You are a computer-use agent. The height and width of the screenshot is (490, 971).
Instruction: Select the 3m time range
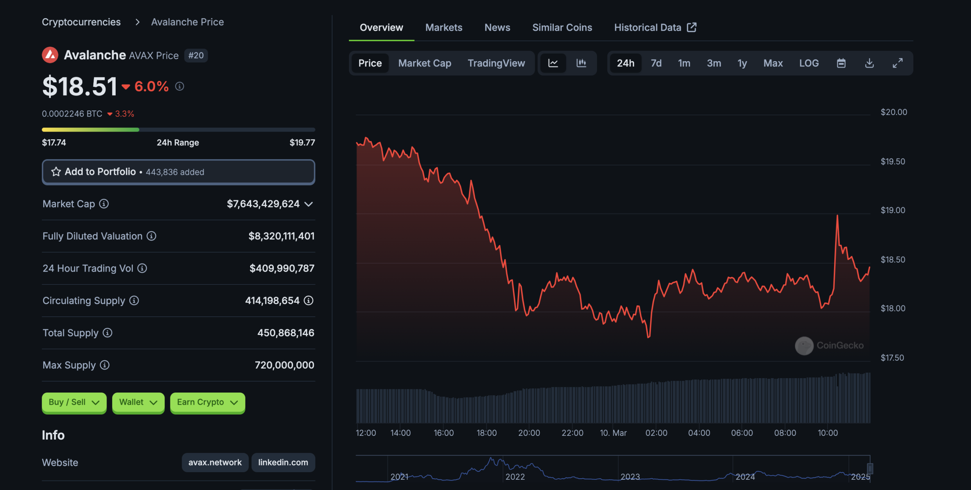pos(714,63)
